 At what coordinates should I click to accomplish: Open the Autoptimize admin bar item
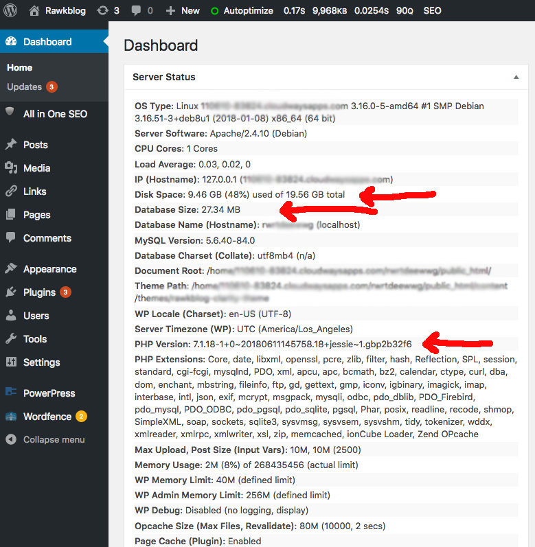[248, 11]
